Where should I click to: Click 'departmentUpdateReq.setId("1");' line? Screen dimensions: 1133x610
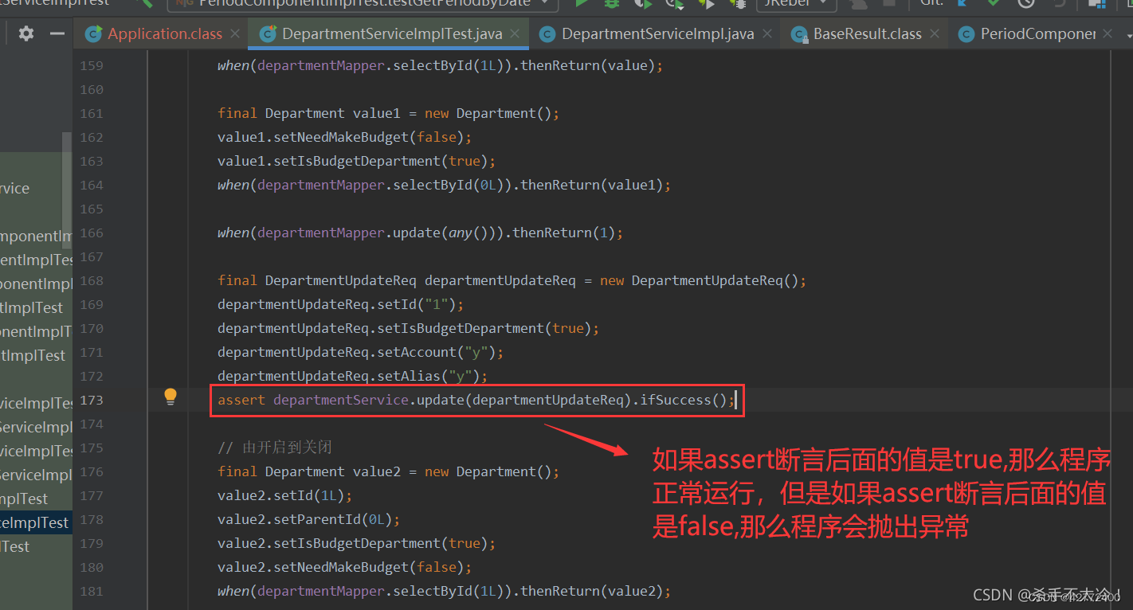[340, 304]
